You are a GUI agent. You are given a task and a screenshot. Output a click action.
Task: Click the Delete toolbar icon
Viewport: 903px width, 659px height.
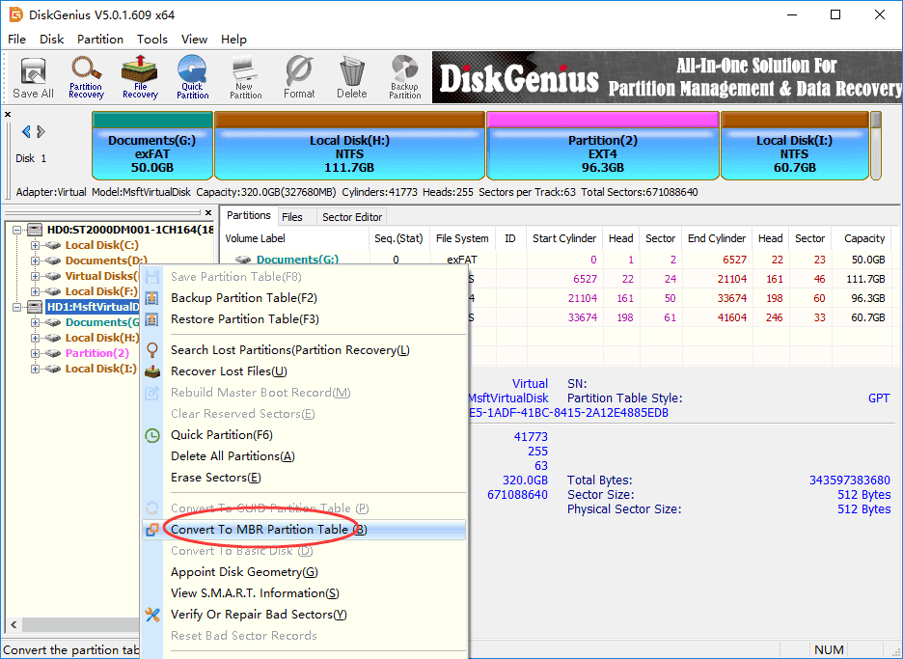click(351, 77)
